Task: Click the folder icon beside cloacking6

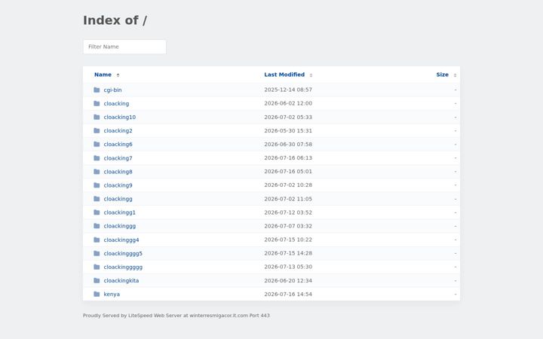Action: [x=97, y=144]
